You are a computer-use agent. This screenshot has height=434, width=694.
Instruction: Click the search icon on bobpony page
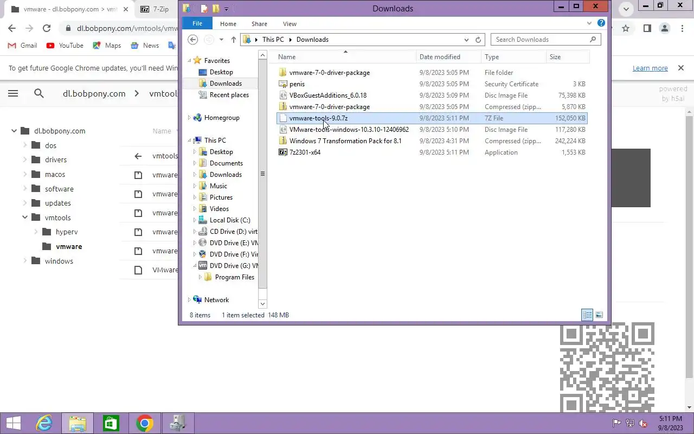pos(39,93)
